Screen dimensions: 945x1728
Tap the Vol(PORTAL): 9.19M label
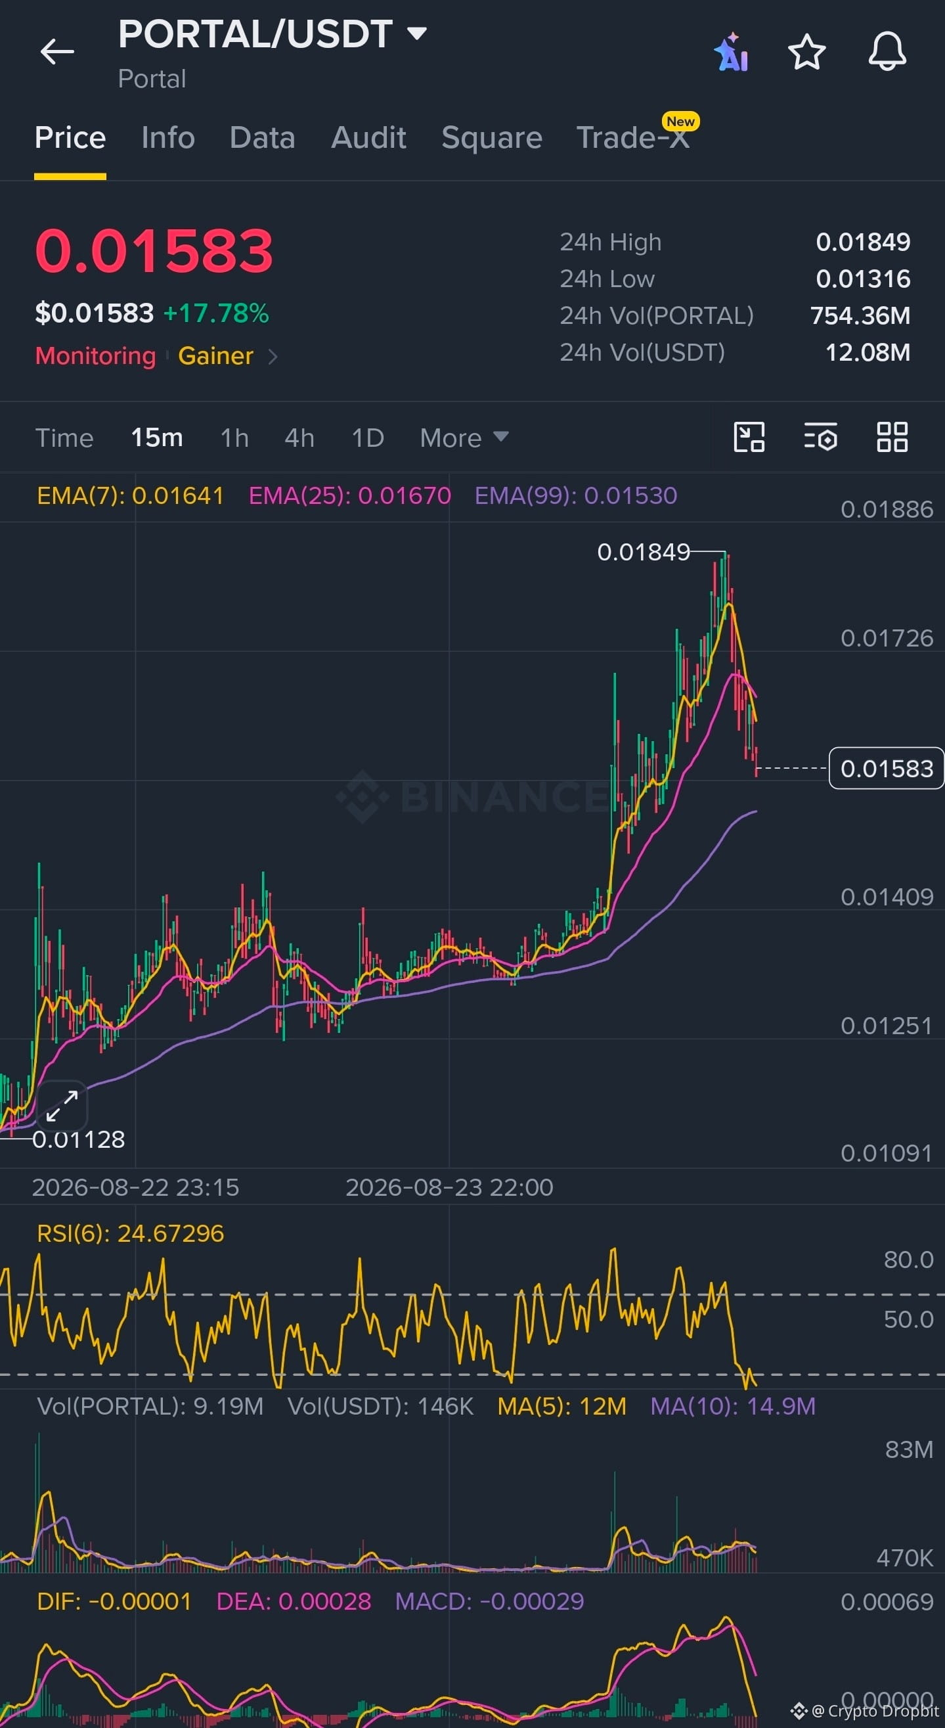150,1406
